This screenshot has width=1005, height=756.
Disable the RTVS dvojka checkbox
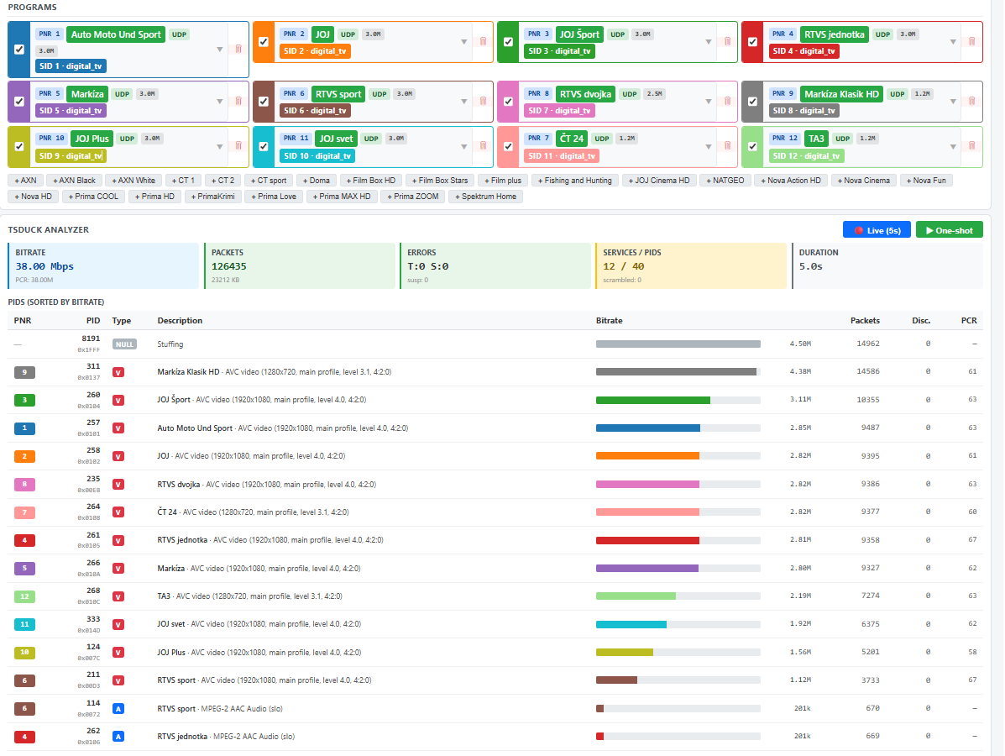(x=508, y=102)
